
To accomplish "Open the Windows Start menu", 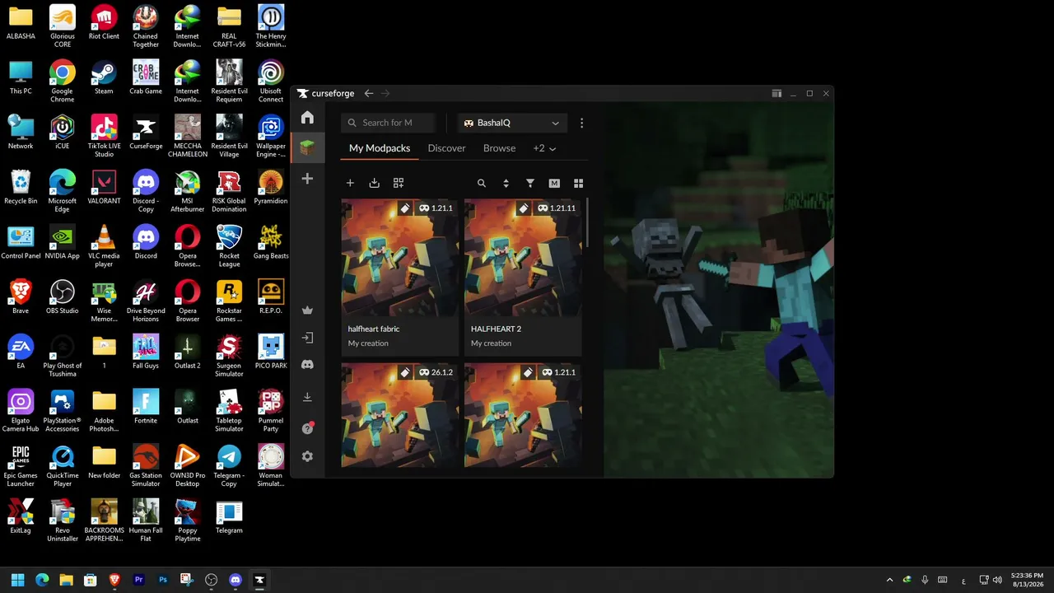I will tap(17, 580).
